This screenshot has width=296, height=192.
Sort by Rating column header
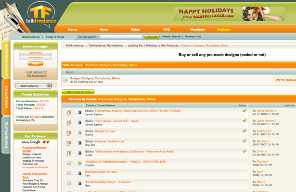click(x=242, y=106)
